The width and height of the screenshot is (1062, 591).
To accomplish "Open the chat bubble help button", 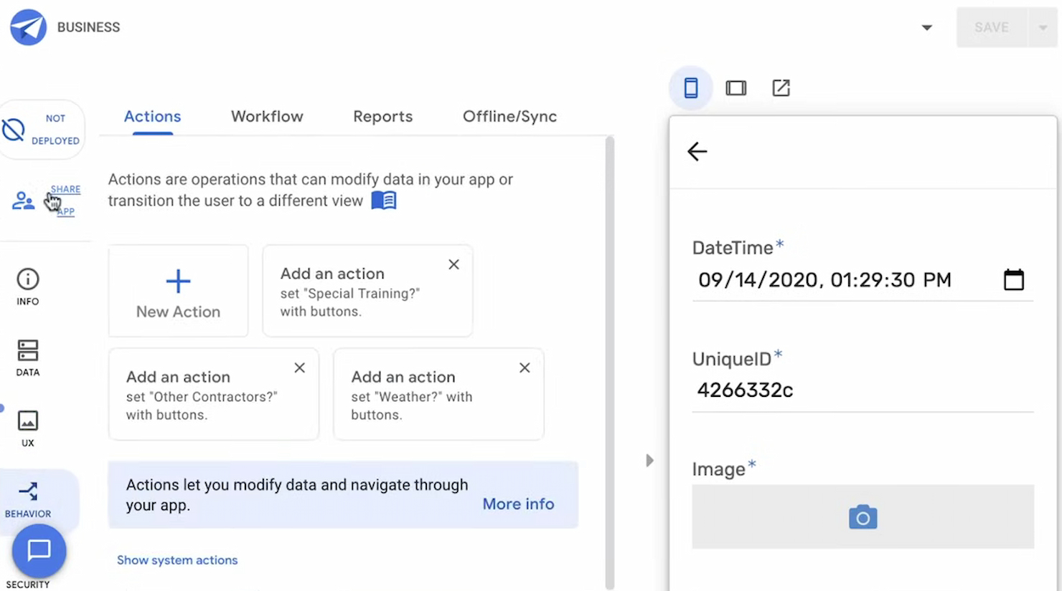I will coord(39,550).
